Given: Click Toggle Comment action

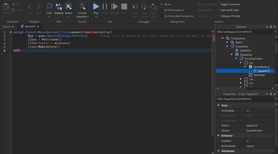Looking at the screenshot, I should 230,4.
